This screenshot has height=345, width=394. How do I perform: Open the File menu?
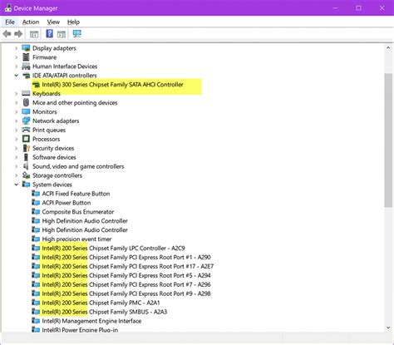(x=10, y=22)
